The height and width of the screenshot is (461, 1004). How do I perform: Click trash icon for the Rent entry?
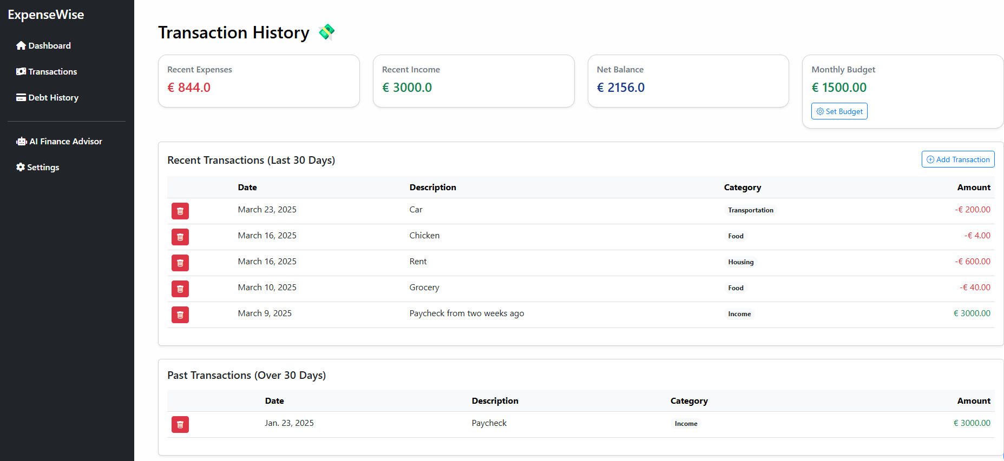click(x=180, y=263)
